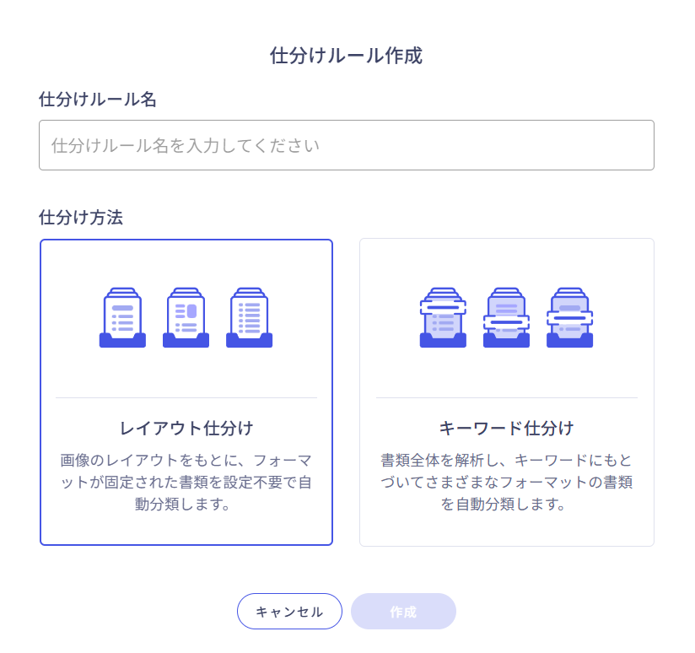Click the 仕分けルール作成 dialog title

(347, 56)
